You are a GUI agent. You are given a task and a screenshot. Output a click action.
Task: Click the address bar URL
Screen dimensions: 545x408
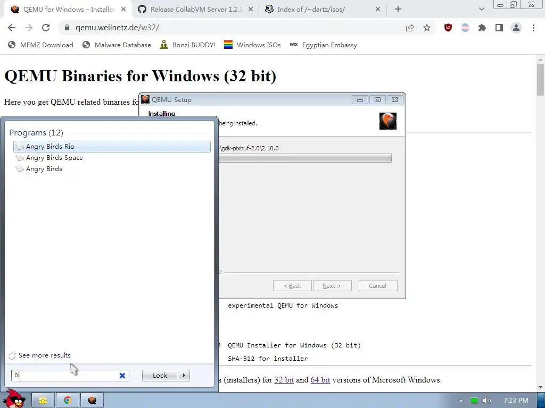coord(117,28)
